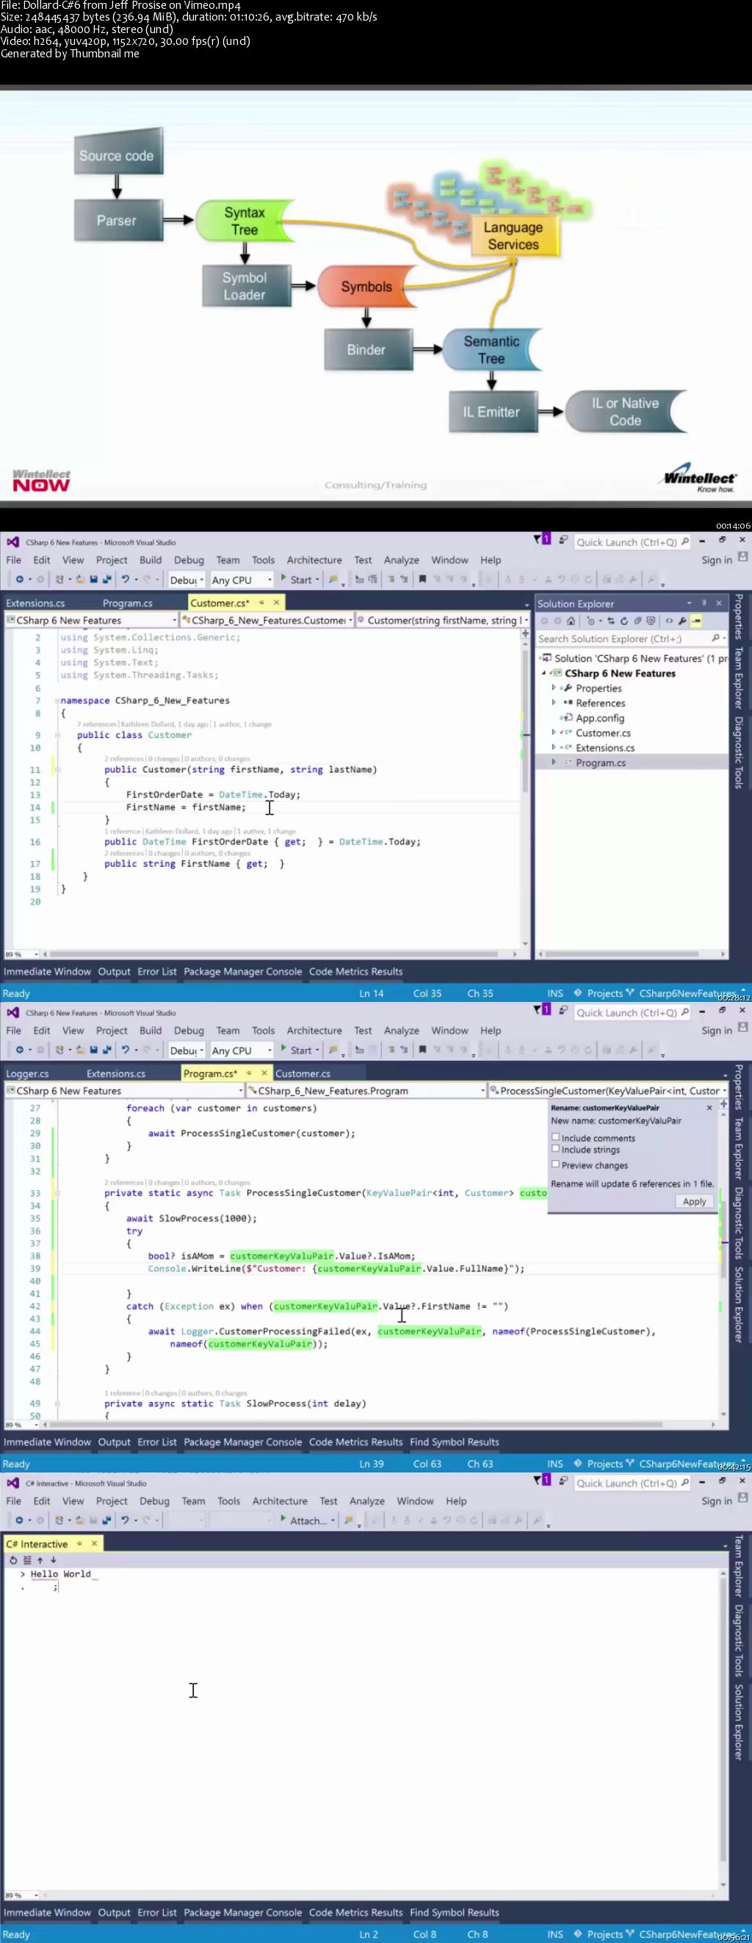Click Search Solution Explorer input field
The height and width of the screenshot is (1943, 752).
632,638
